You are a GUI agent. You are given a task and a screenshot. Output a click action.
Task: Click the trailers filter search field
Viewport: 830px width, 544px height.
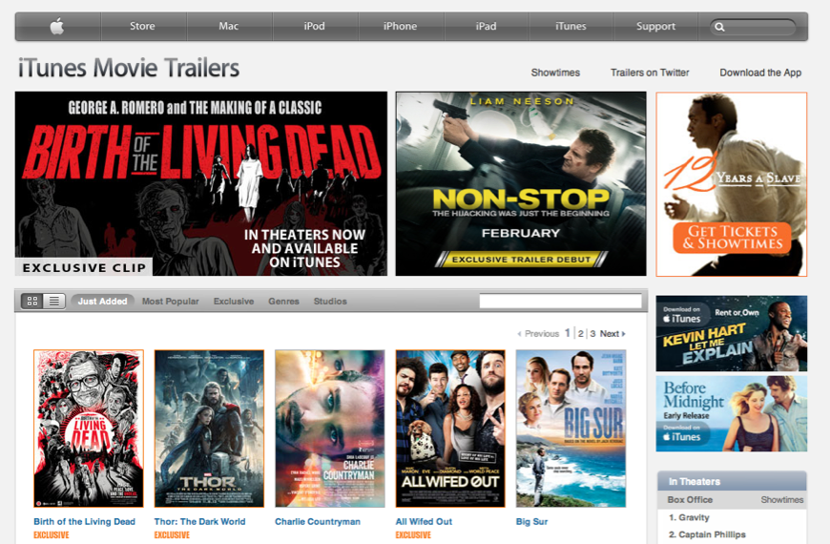[561, 301]
